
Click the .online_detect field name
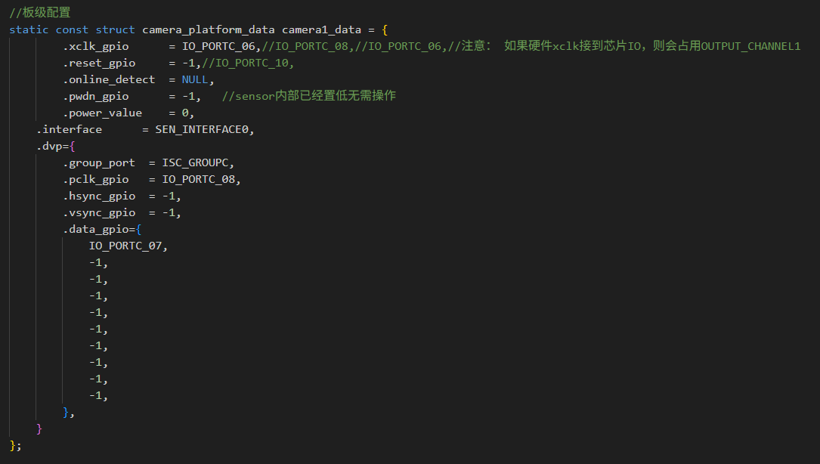coord(109,79)
